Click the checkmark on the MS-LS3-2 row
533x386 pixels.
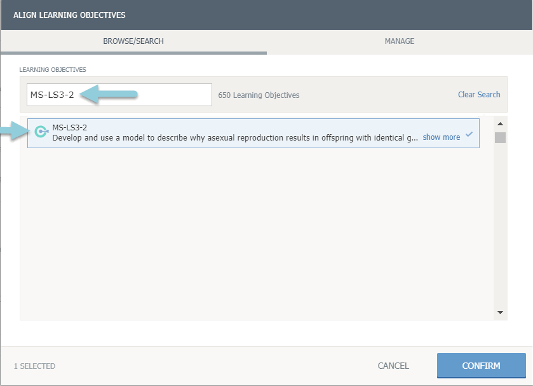pos(469,135)
